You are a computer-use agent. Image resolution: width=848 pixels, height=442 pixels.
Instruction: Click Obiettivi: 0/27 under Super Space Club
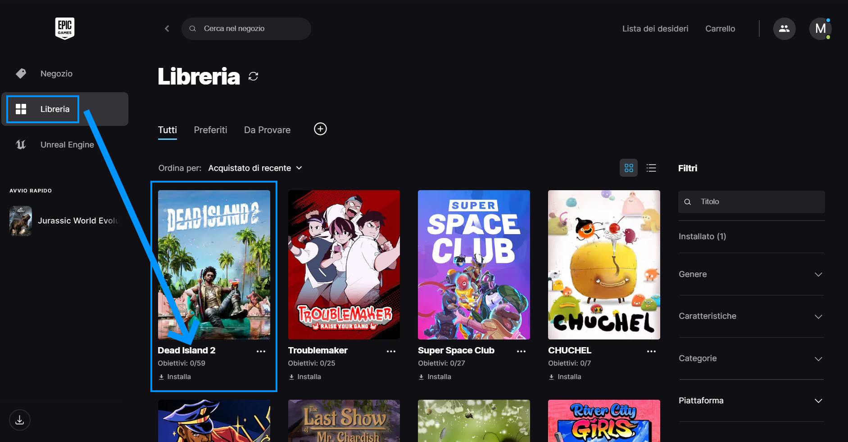(x=441, y=363)
